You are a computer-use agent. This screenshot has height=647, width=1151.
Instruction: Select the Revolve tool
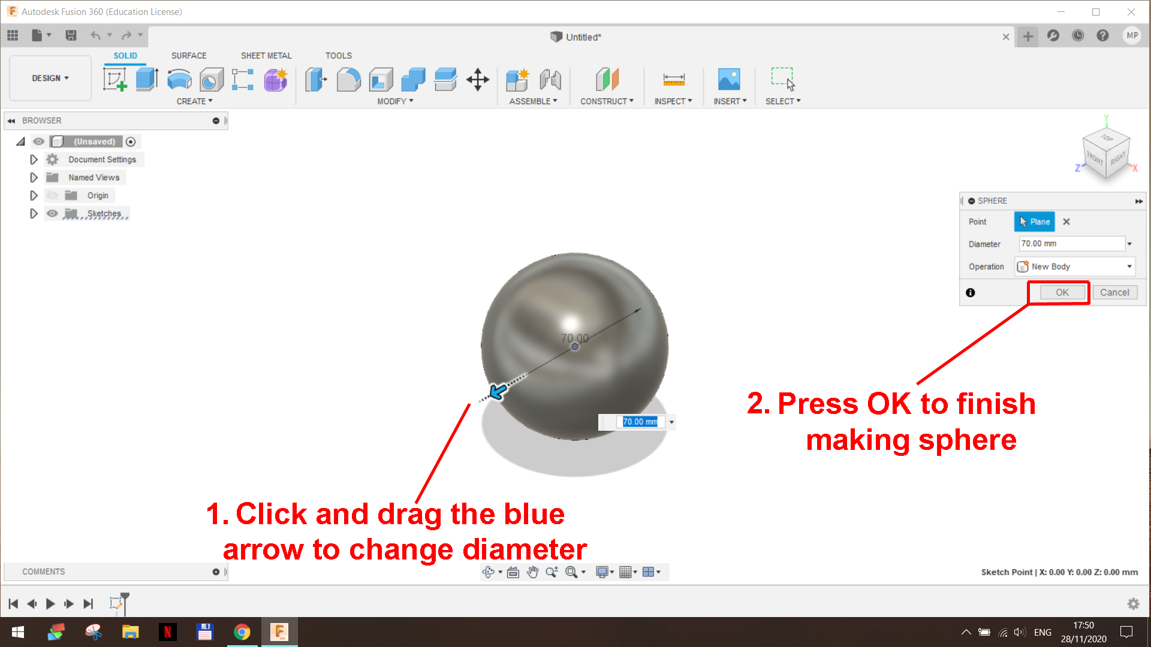(x=179, y=80)
